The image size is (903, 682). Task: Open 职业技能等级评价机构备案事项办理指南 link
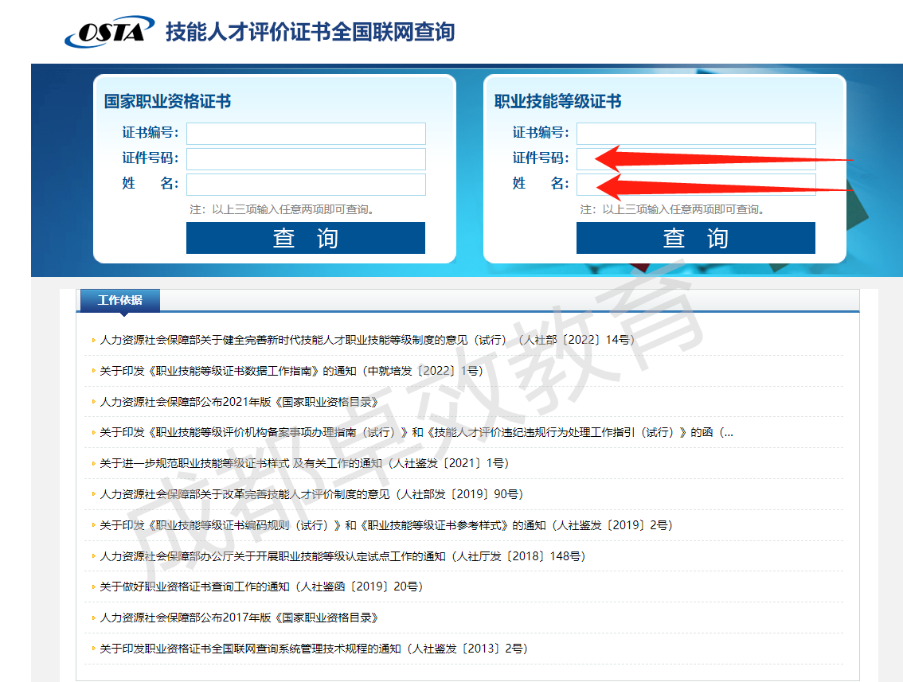(x=416, y=433)
